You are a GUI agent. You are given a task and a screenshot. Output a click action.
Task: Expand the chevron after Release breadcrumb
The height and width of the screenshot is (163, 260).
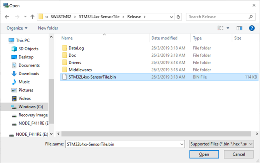click(145, 17)
